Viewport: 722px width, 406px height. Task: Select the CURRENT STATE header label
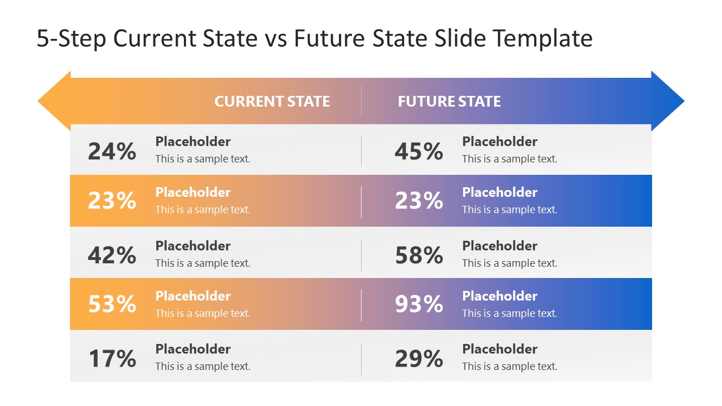(272, 101)
